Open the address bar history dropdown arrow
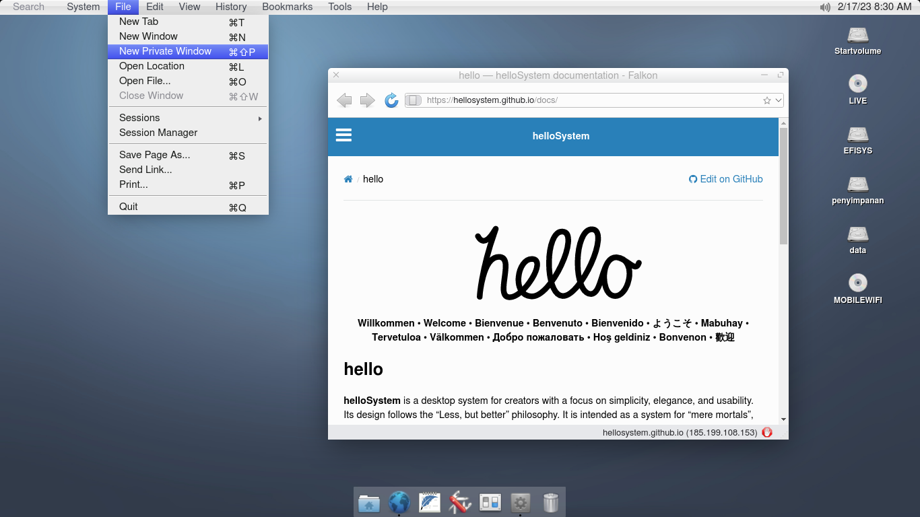This screenshot has height=517, width=920. (x=779, y=100)
